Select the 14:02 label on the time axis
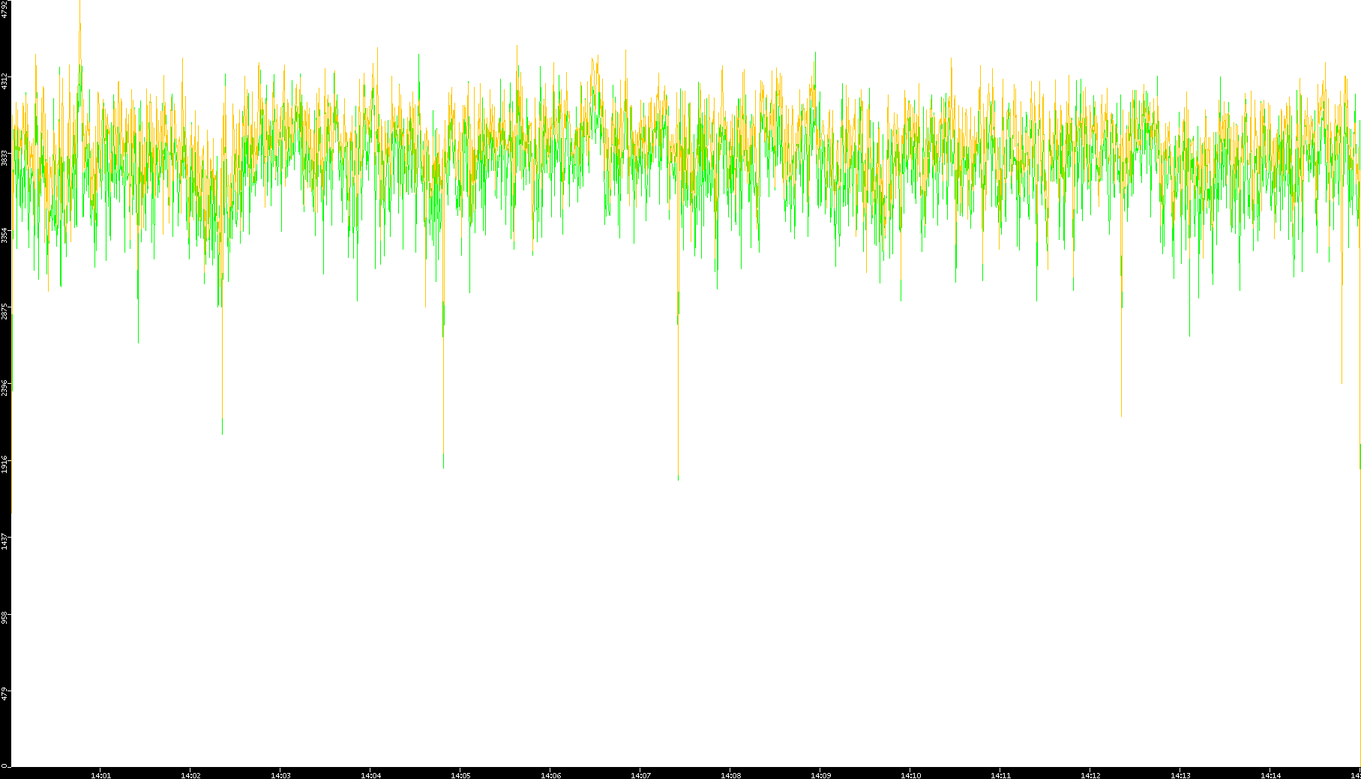 coord(190,775)
